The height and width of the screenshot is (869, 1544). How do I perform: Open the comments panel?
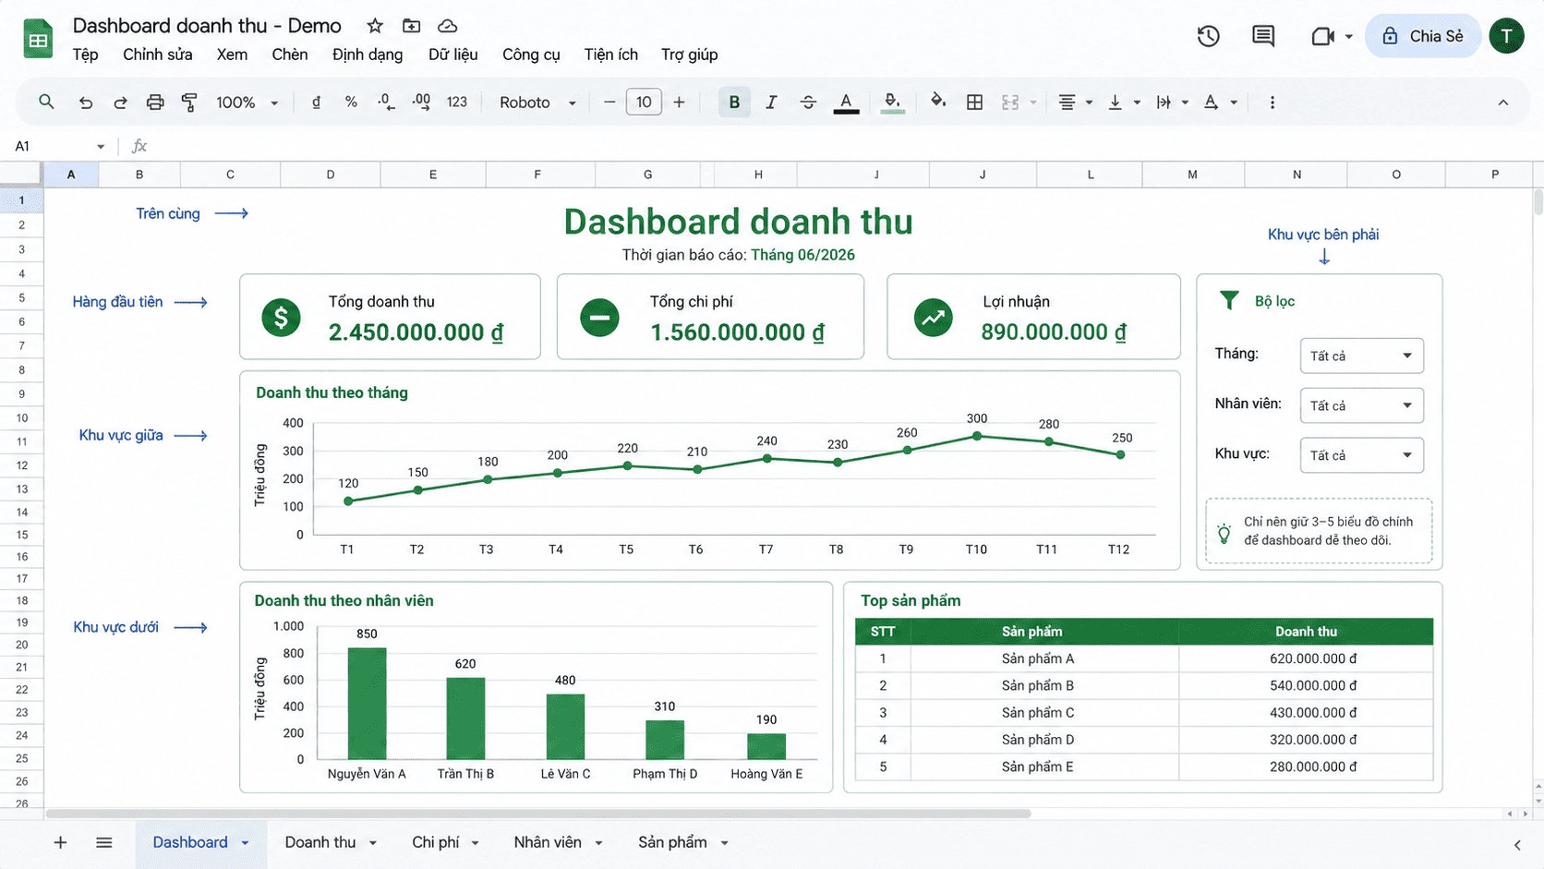pyautogui.click(x=1263, y=36)
